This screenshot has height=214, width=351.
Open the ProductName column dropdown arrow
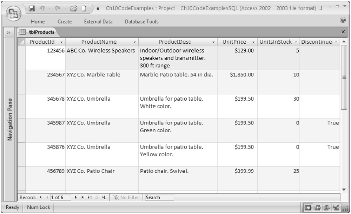pos(135,42)
